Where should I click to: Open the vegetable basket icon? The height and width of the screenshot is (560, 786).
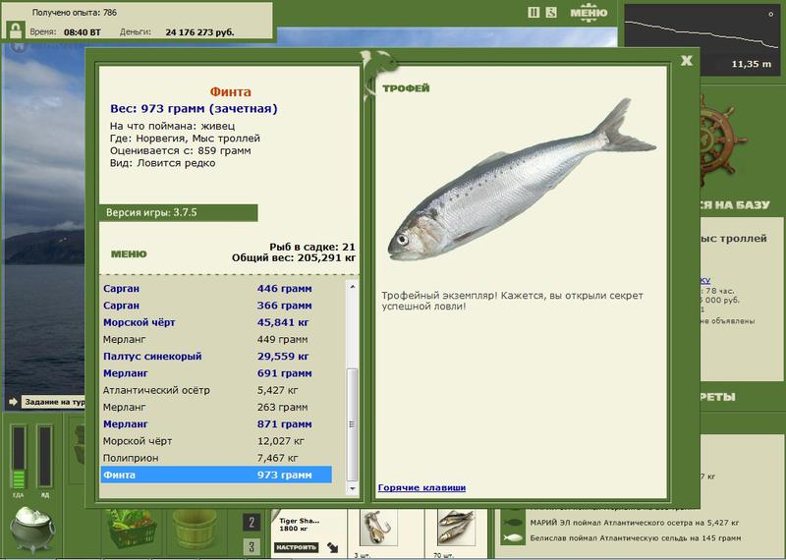tap(132, 530)
